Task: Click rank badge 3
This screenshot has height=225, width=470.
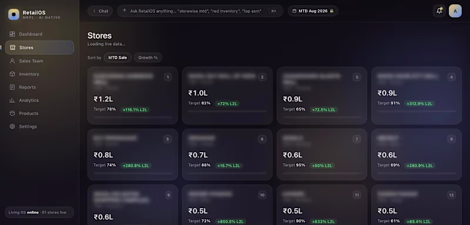Action: [x=357, y=78]
